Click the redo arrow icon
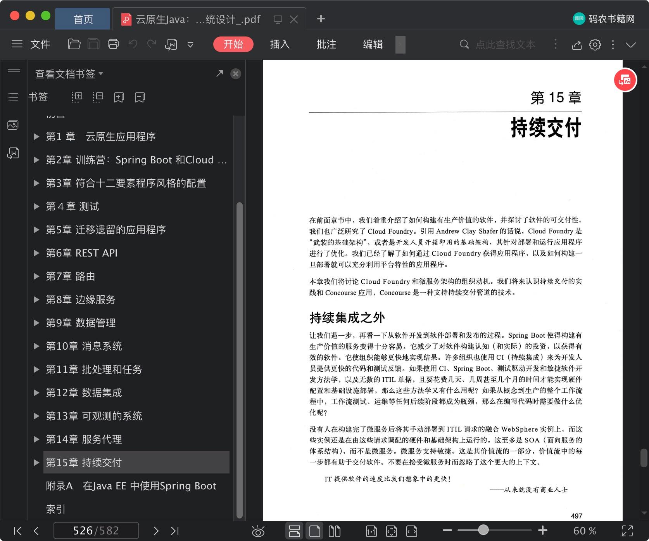 (152, 44)
